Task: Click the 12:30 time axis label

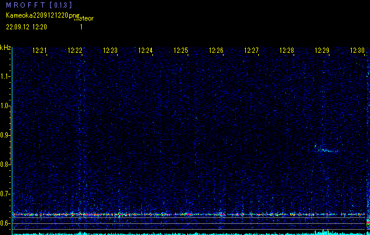Action: pos(357,51)
